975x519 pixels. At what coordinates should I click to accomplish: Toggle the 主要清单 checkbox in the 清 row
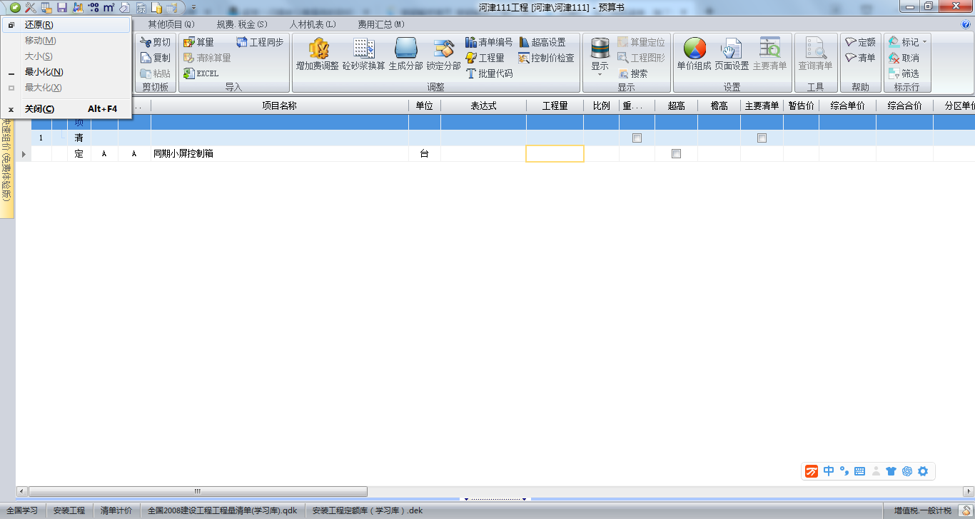(x=762, y=138)
